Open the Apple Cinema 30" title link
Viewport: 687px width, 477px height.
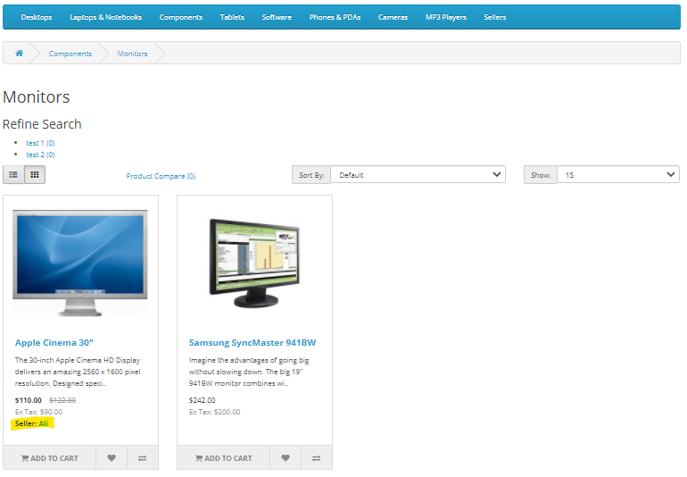pos(54,343)
